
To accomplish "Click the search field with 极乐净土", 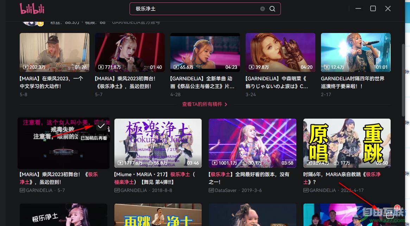I will (197, 9).
